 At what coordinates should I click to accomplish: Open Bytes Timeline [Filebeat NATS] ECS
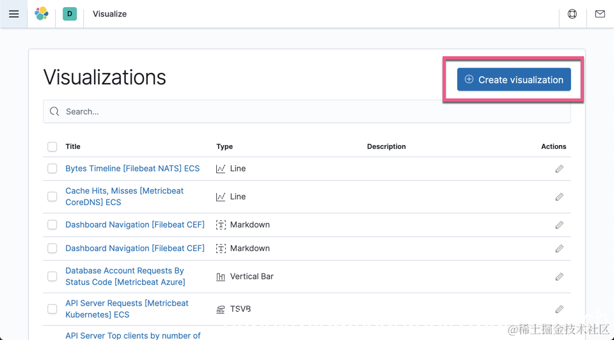132,169
